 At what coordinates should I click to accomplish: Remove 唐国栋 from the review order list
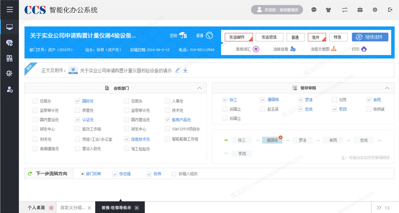pos(280,137)
